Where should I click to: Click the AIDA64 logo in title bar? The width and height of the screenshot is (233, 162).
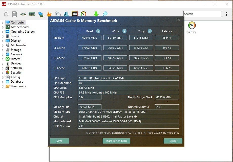[x=4, y=4]
